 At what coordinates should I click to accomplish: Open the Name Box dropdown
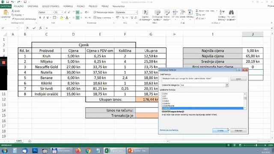(x=17, y=28)
